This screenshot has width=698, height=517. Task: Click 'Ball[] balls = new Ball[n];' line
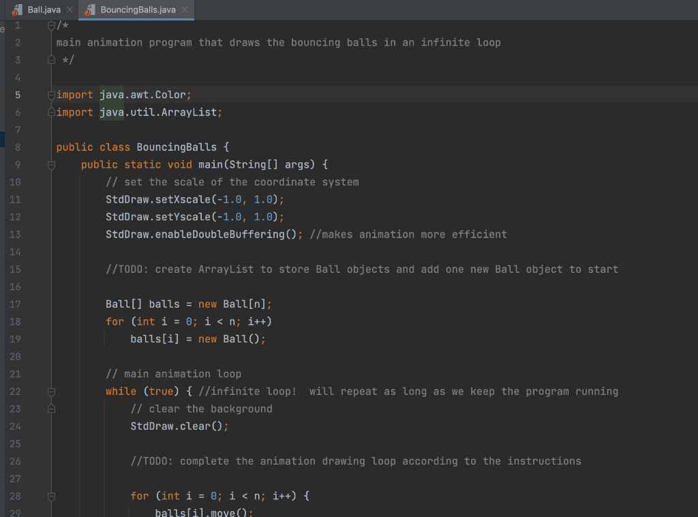point(188,304)
